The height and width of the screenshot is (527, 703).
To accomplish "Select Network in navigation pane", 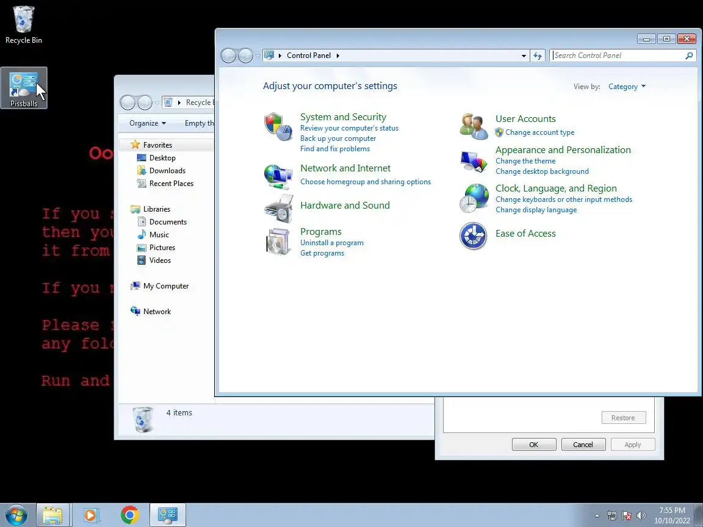I will point(157,312).
